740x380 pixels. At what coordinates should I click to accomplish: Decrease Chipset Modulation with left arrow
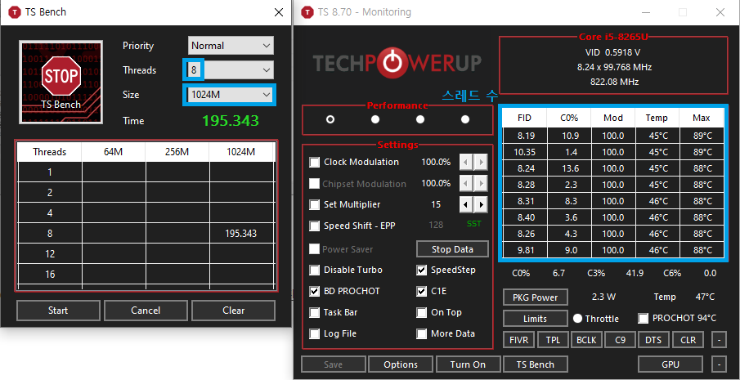[x=466, y=183]
